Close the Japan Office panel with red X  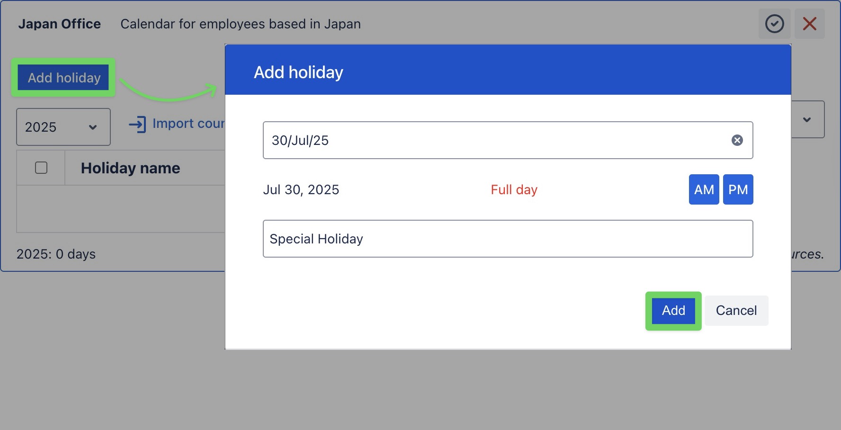click(810, 24)
